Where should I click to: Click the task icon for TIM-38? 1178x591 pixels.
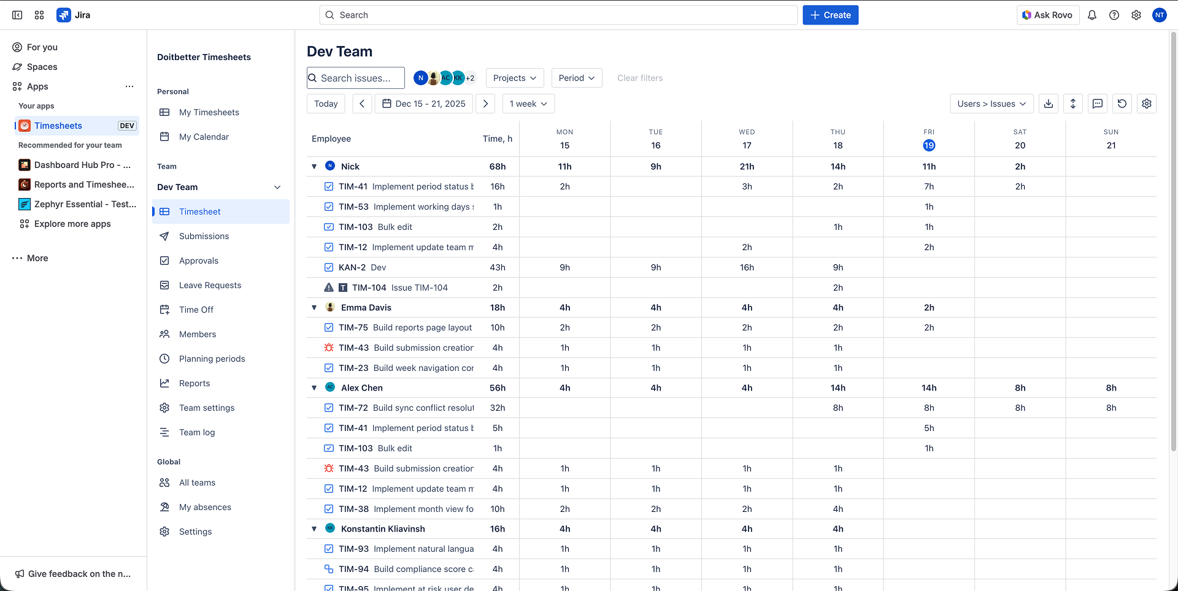329,509
